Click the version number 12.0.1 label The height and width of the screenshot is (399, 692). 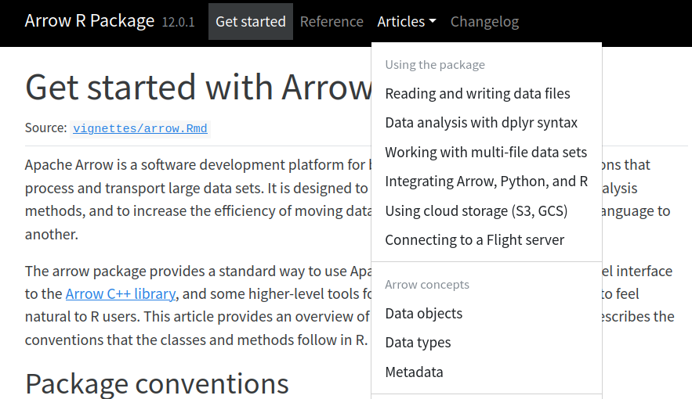[178, 23]
